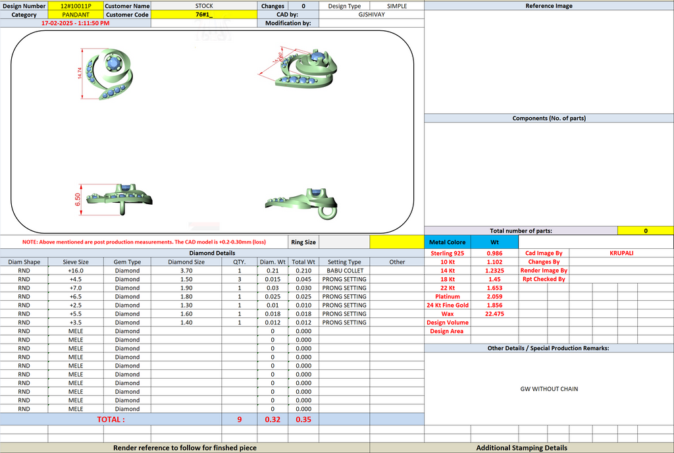Click the side-view render with 6.50 dimension

(113, 200)
